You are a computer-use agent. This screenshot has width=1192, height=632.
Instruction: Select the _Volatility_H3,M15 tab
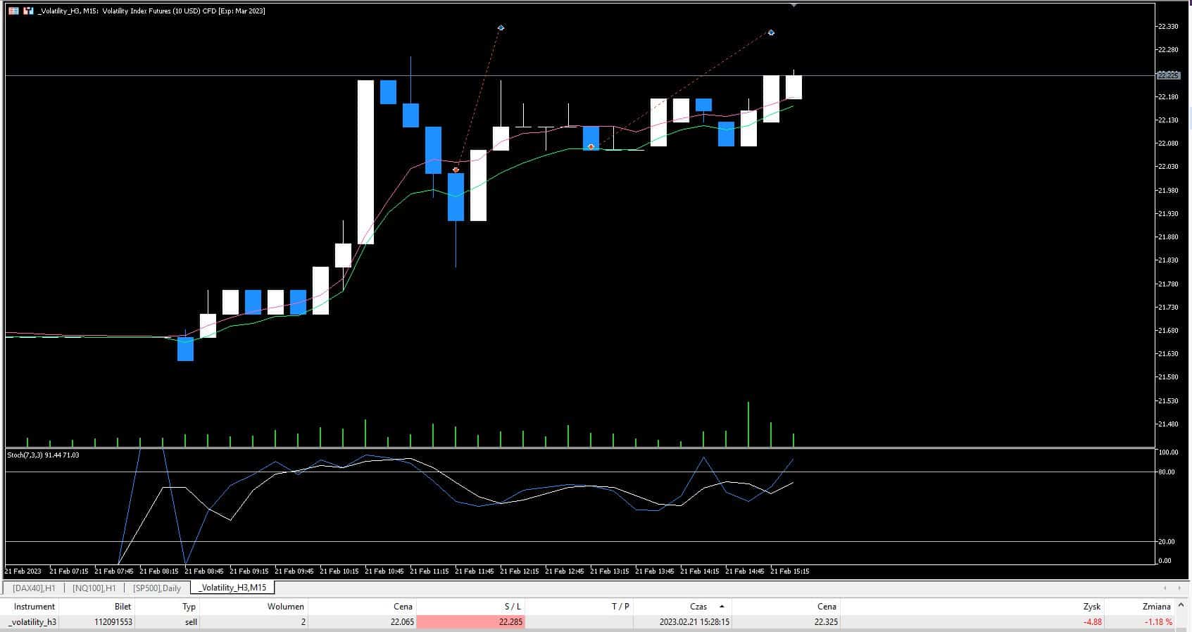coord(232,587)
